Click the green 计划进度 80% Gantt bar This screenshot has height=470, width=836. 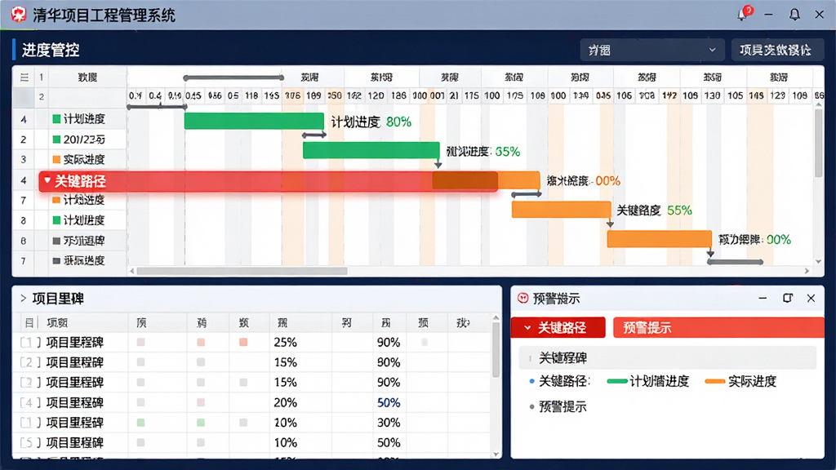tap(254, 121)
